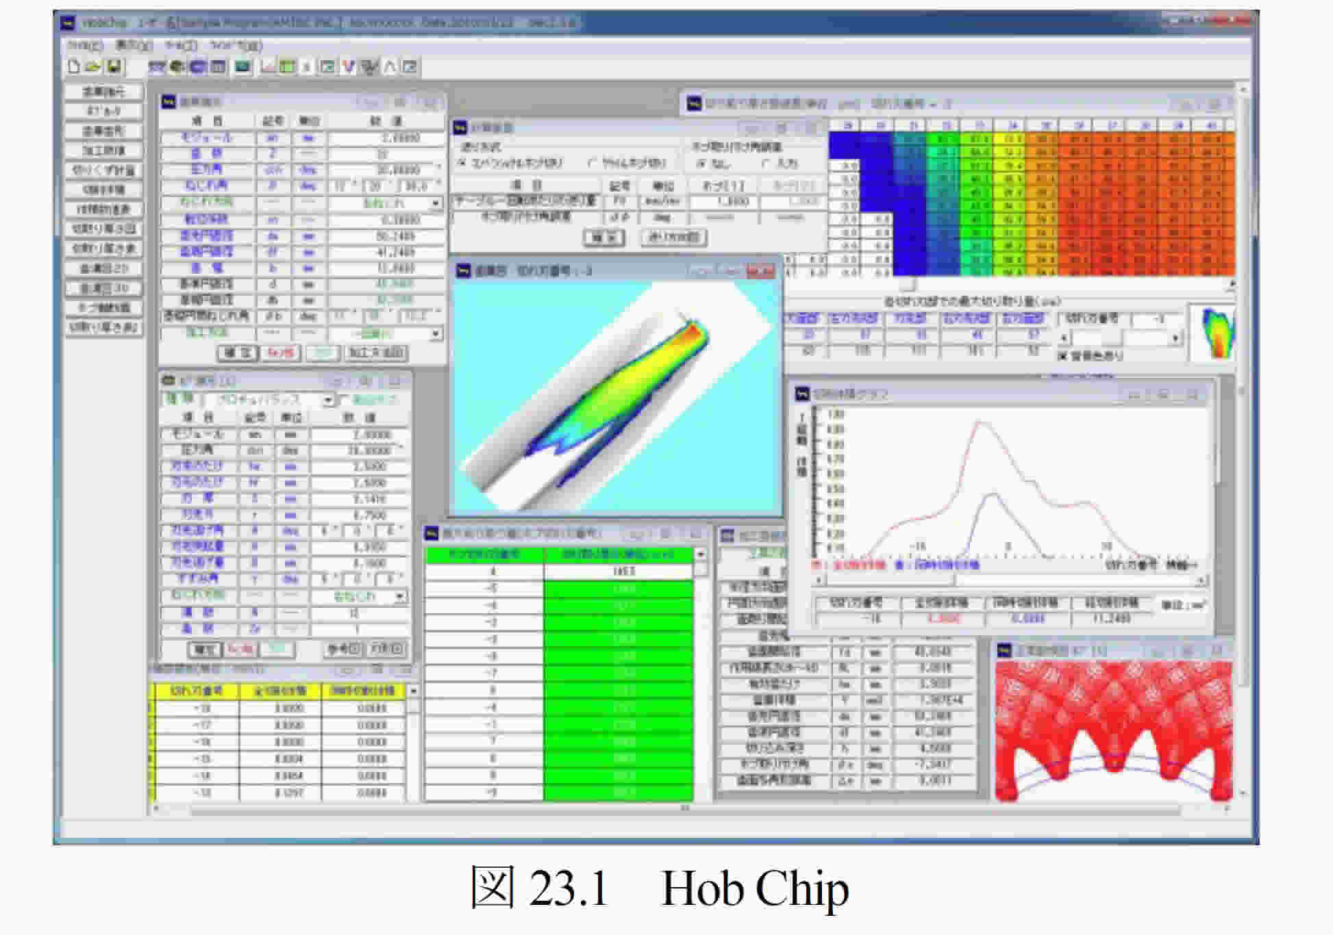Click the last button in the left sidebar
Screen dimensions: 1333x935
point(103,328)
